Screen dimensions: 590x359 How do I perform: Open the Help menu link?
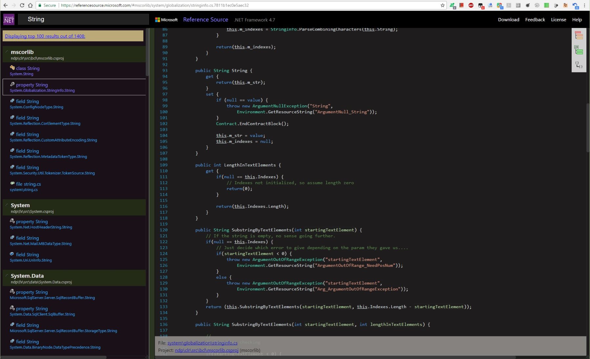pyautogui.click(x=577, y=20)
